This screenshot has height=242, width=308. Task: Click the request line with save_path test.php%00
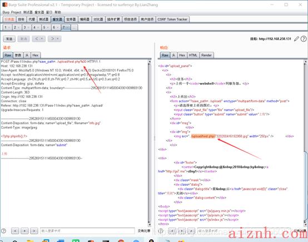[51, 62]
